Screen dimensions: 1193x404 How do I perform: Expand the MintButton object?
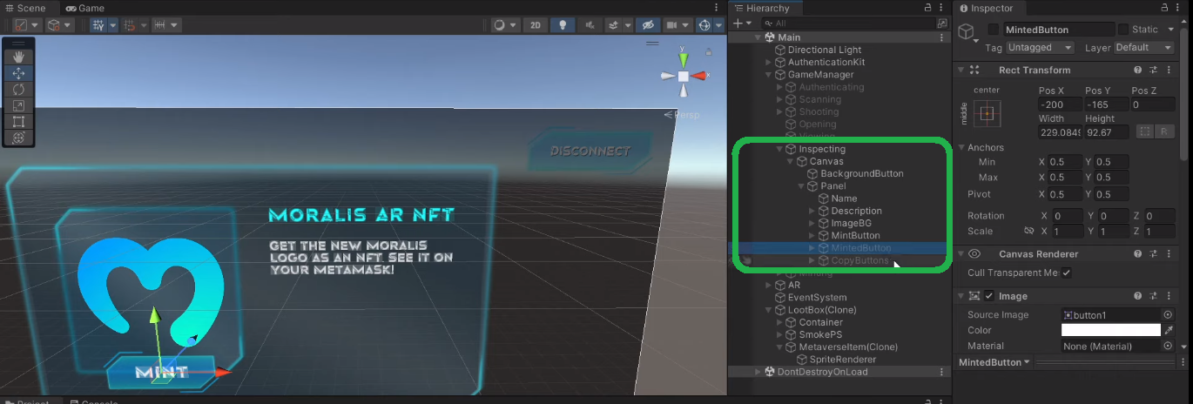click(x=812, y=236)
